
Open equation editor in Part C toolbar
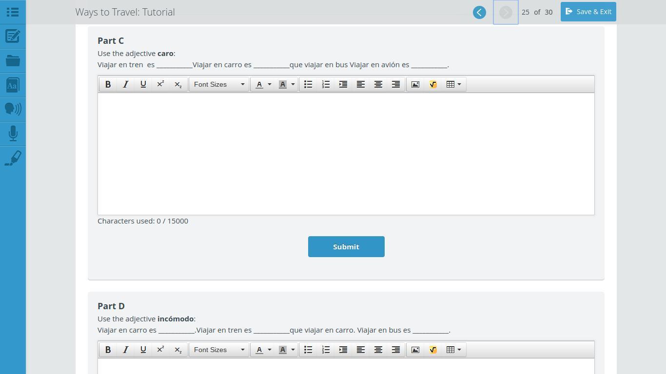click(433, 84)
